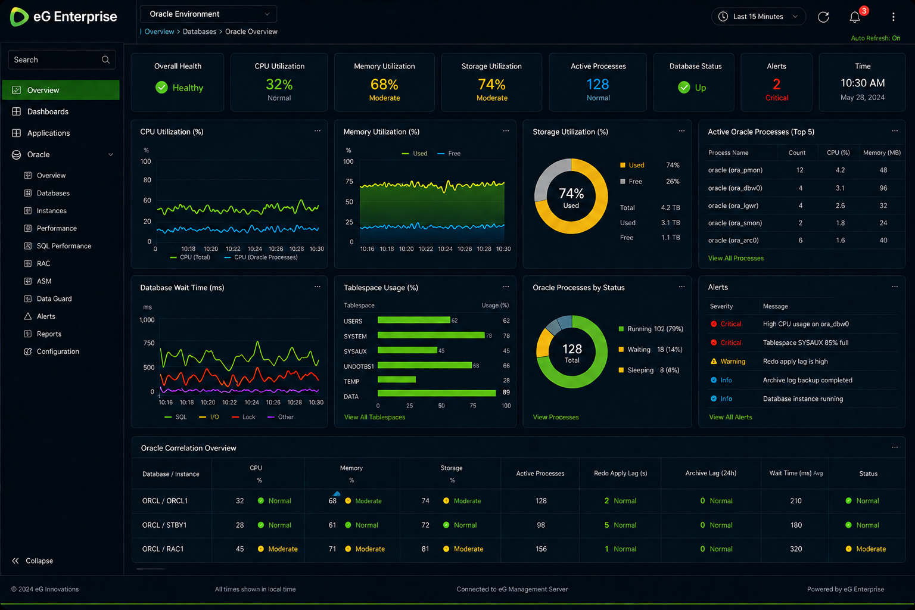Viewport: 915px width, 610px height.
Task: Click the SQL Performance submenu icon
Action: tap(27, 245)
